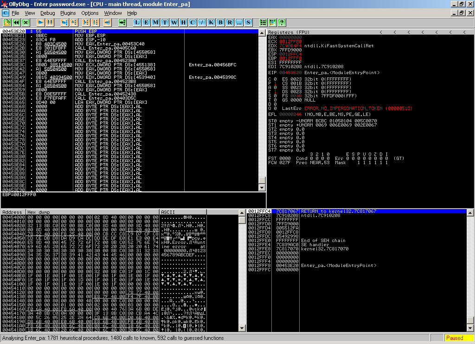The height and width of the screenshot is (344, 475).
Task: Select the ESP register value 0012FFC4
Action: pos(290,54)
